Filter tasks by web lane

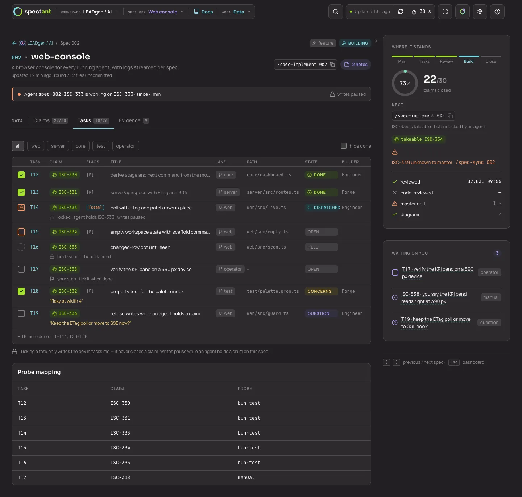pos(36,146)
